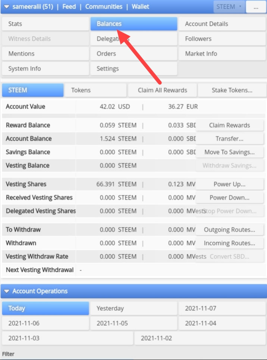
Task: Select the 2021-11-05 date filter
Action: [x=133, y=323]
